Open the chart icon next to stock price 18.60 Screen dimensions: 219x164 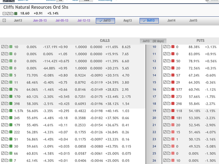click(x=8, y=13)
